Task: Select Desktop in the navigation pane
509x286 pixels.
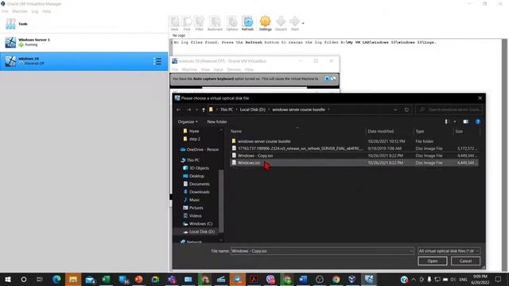Action: tap(194, 176)
